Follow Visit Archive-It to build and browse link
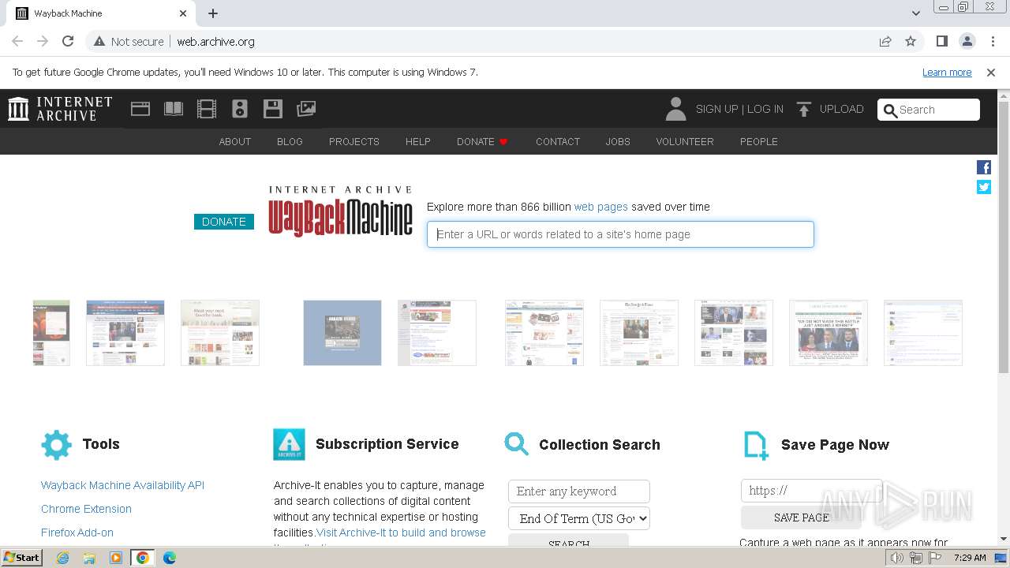This screenshot has height=568, width=1010. [x=401, y=532]
